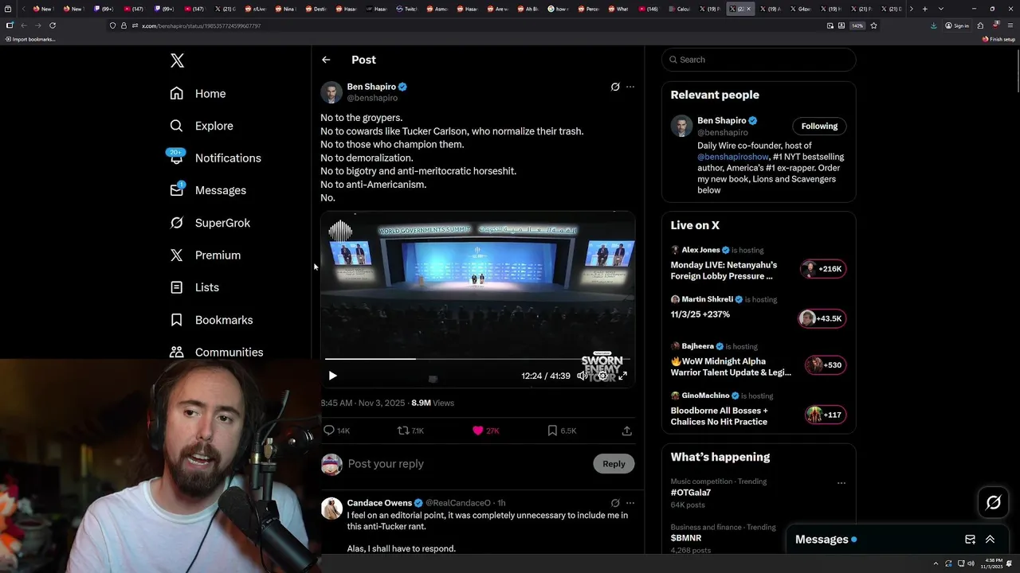Go back using the Post back arrow
This screenshot has width=1020, height=573.
pyautogui.click(x=326, y=60)
